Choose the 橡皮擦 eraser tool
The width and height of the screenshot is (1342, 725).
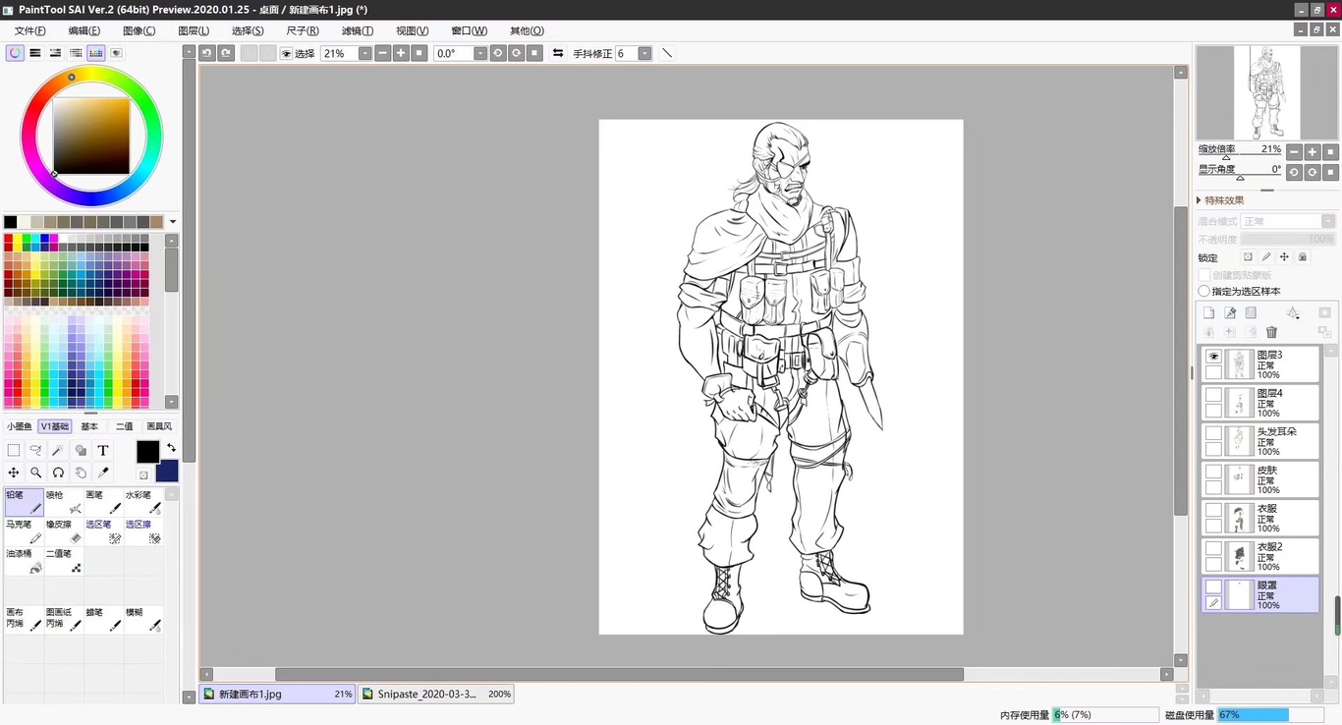[x=64, y=531]
